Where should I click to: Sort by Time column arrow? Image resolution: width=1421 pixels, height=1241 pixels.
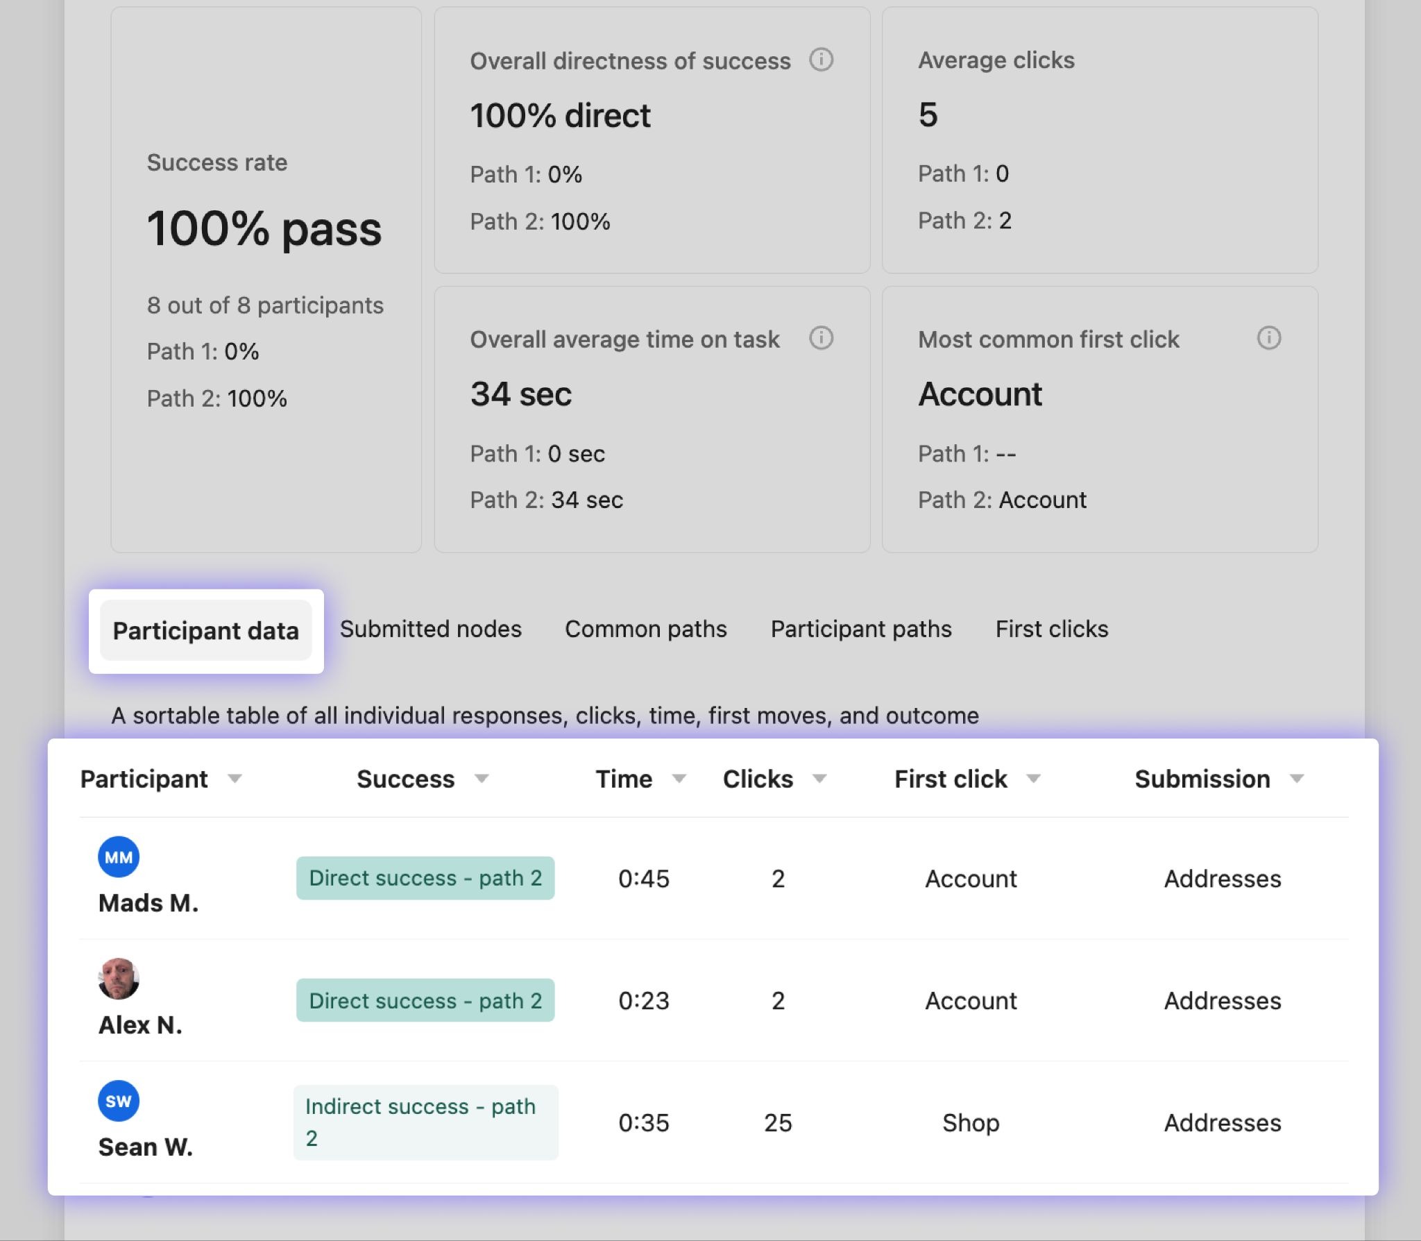(x=679, y=779)
